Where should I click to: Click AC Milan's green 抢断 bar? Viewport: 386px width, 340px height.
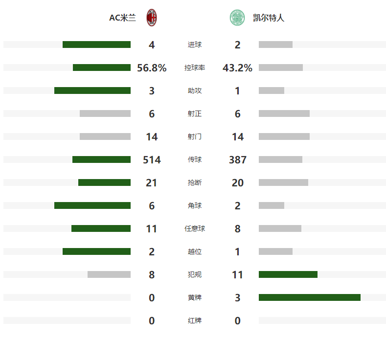tap(104, 182)
